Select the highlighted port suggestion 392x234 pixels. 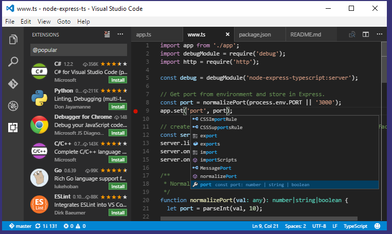pyautogui.click(x=285, y=185)
